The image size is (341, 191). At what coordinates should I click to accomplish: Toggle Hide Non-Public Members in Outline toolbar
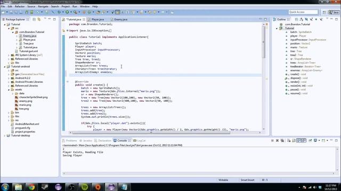(316, 19)
